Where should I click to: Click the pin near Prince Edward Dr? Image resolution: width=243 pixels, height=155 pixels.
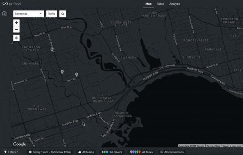coord(52,50)
